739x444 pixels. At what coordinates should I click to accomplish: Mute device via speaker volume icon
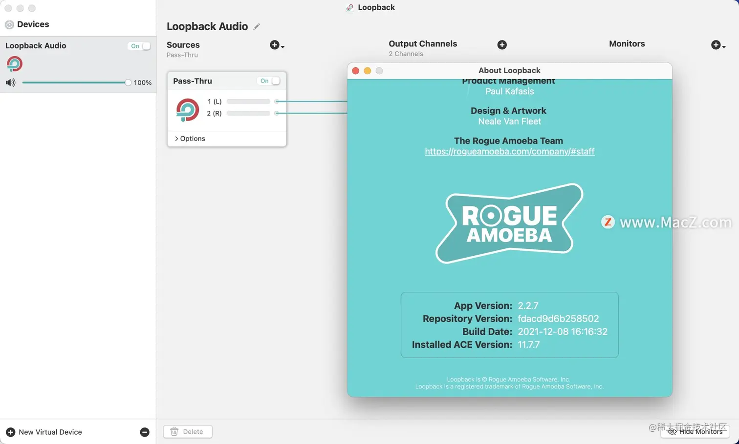pos(10,82)
